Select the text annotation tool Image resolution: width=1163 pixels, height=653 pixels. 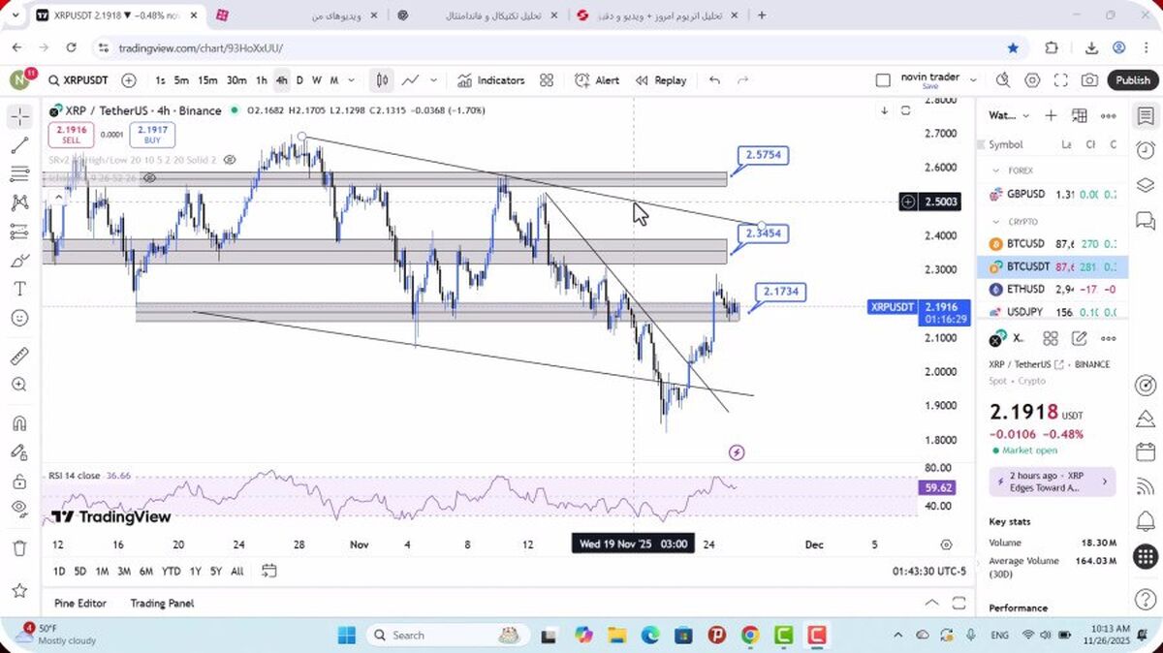[19, 289]
